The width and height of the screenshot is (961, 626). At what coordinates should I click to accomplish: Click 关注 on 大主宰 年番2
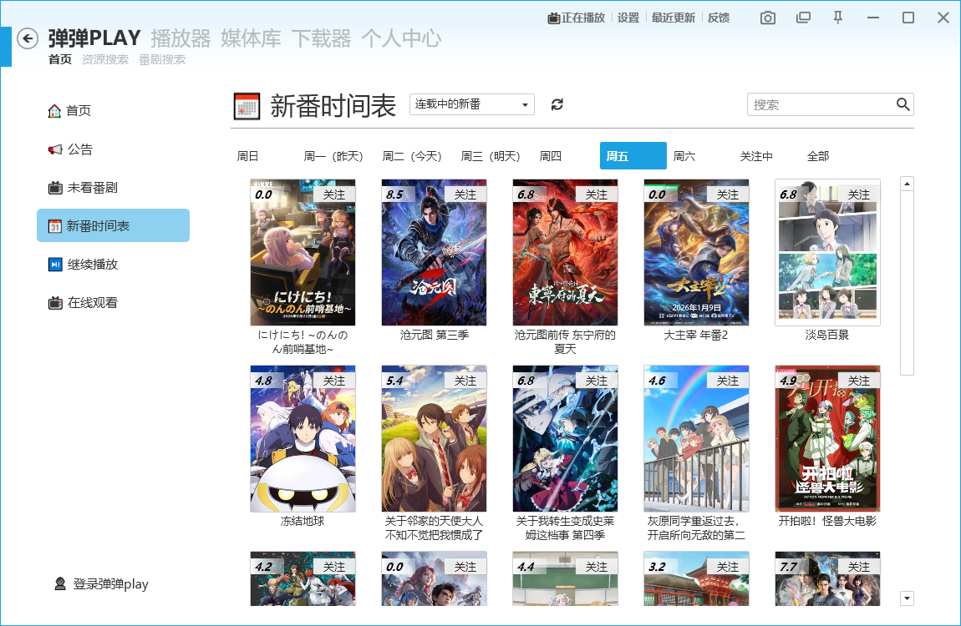(x=728, y=194)
